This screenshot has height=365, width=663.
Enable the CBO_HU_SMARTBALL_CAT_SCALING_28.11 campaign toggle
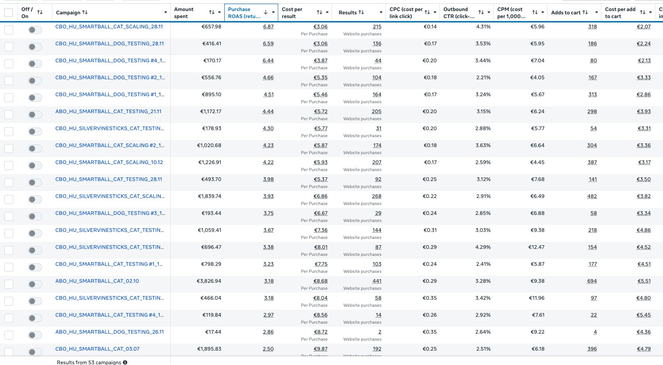click(x=35, y=30)
